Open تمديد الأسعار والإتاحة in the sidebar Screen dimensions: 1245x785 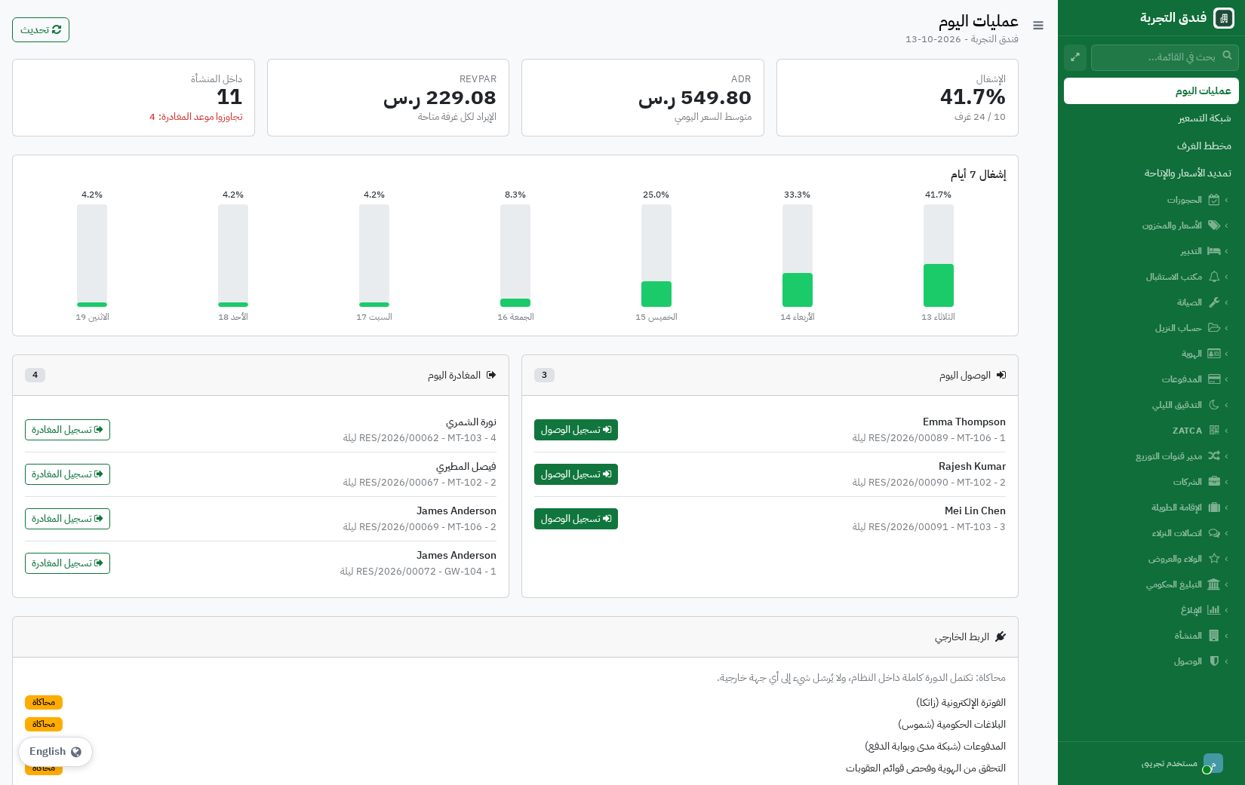point(1151,173)
